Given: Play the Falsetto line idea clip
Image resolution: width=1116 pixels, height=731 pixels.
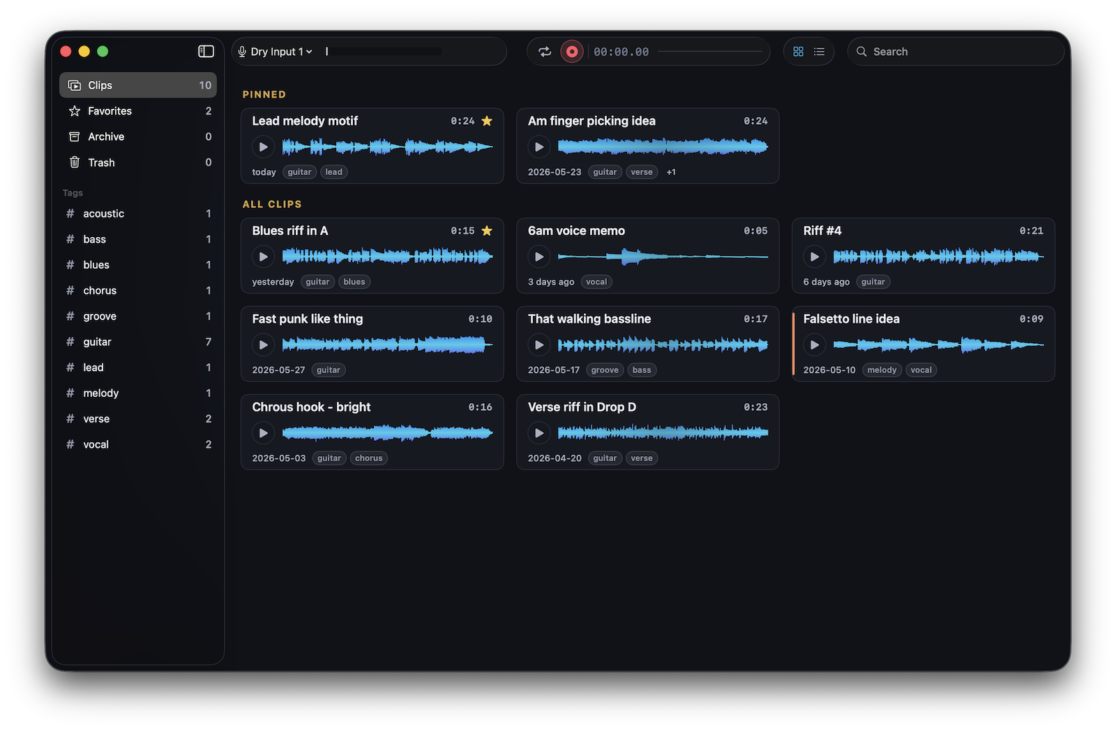Looking at the screenshot, I should coord(814,345).
